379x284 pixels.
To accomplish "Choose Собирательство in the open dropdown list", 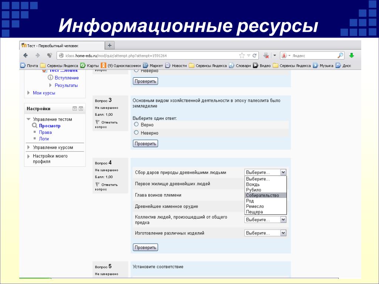I will [266, 195].
